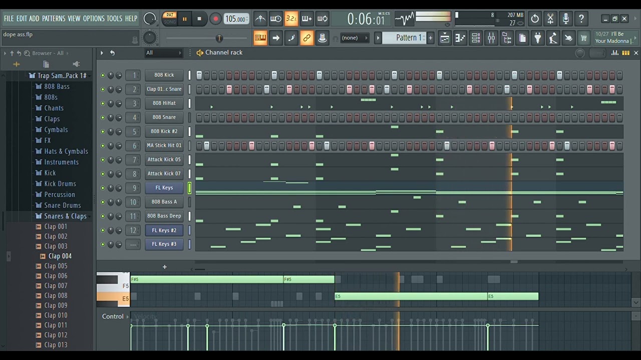Screen dimensions: 641x360
Task: Toggle the metronome icon
Action: (x=260, y=19)
